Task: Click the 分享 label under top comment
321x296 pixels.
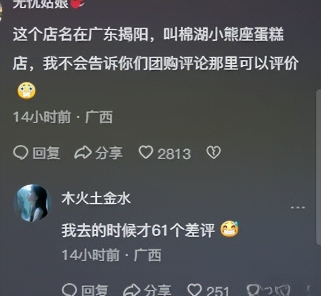Action: pos(109,153)
